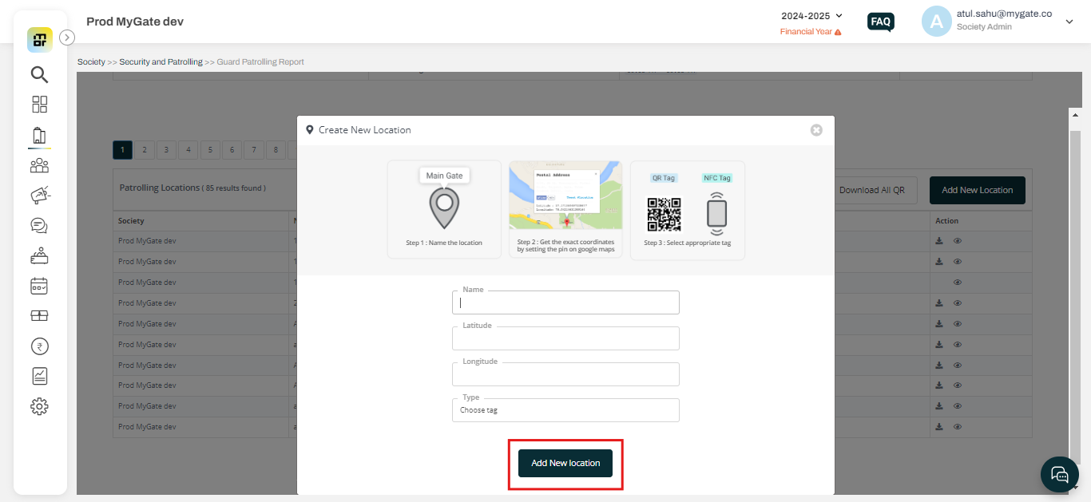Viewport: 1091px width, 502px height.
Task: Click the NFC Tag phone image
Action: click(716, 213)
